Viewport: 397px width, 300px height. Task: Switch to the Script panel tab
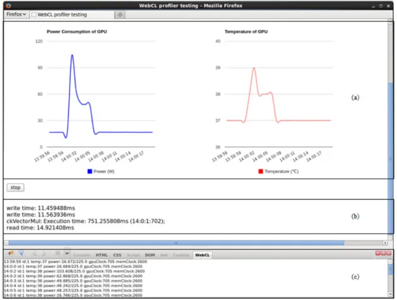point(133,255)
